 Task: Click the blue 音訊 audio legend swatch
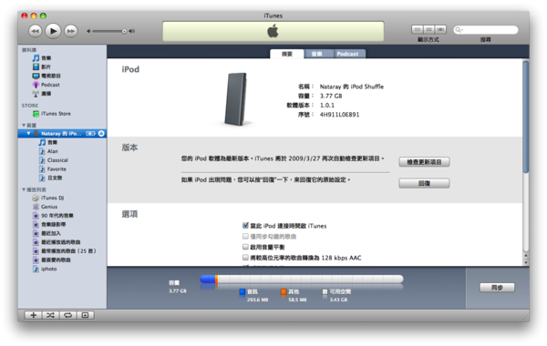243,291
